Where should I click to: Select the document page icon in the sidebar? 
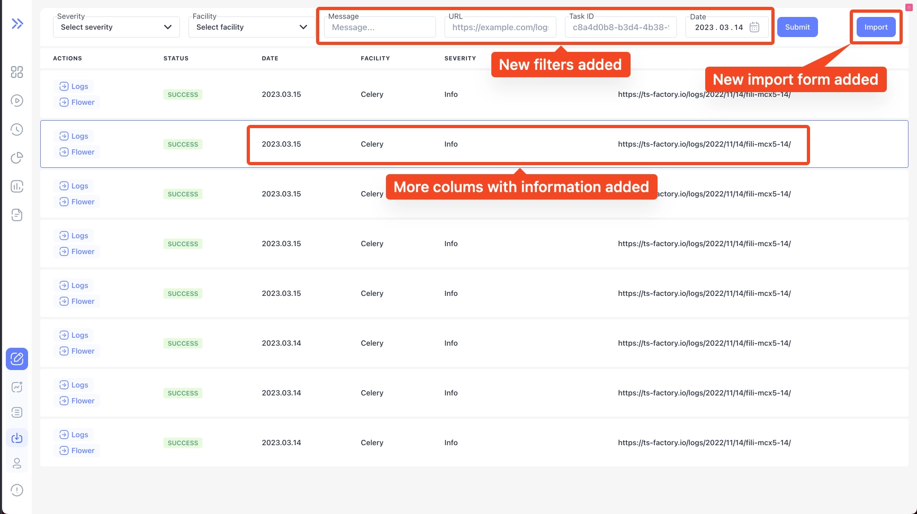click(x=17, y=215)
